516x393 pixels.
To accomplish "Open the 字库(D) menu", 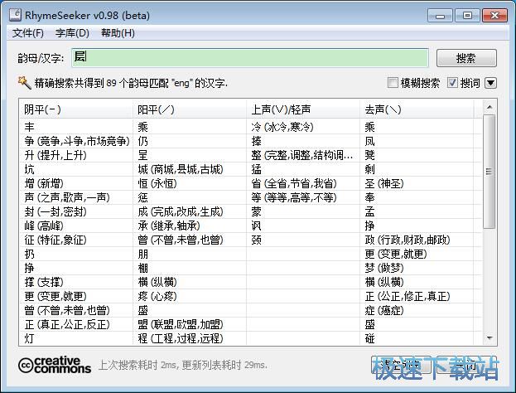I will (x=72, y=33).
